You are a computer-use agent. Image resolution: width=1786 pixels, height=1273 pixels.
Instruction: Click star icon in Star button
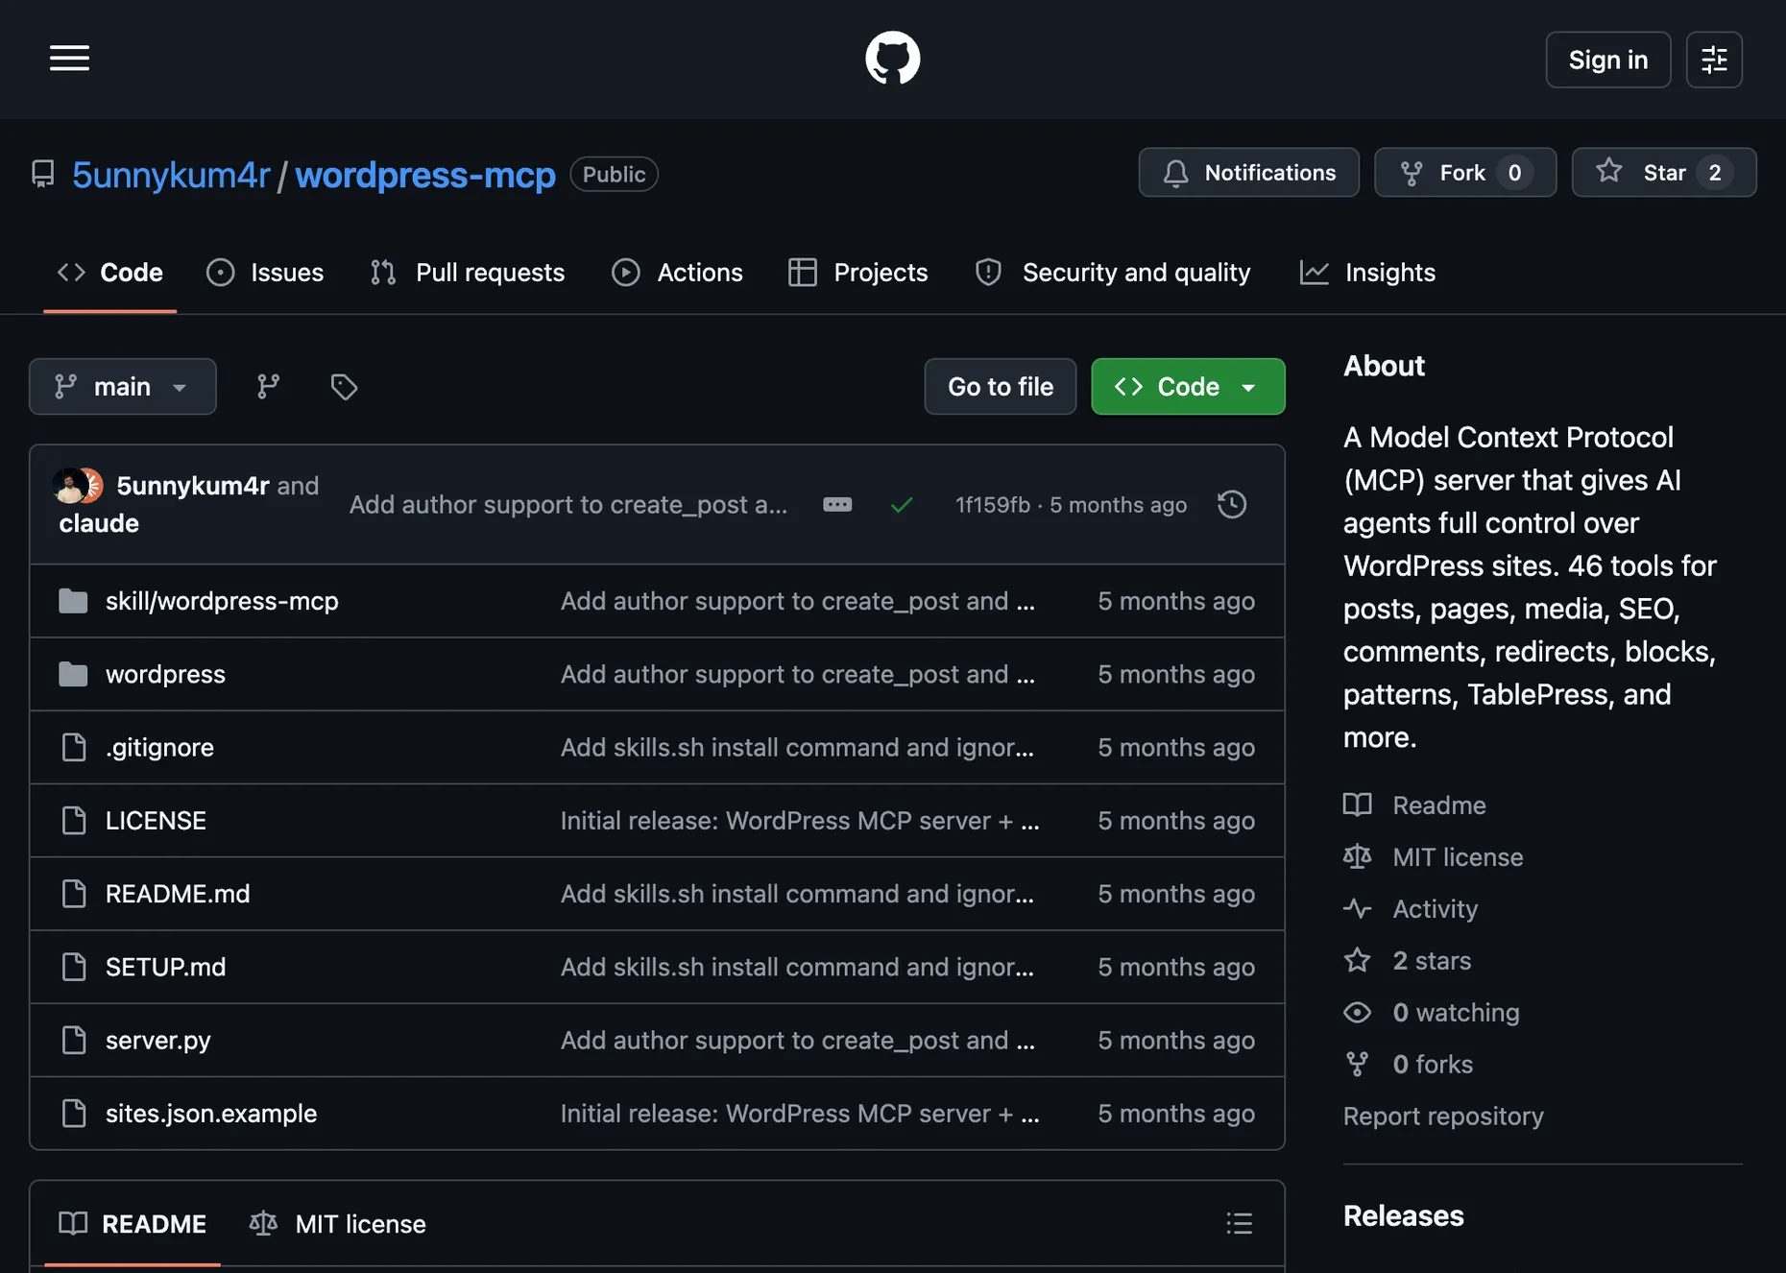(1608, 172)
